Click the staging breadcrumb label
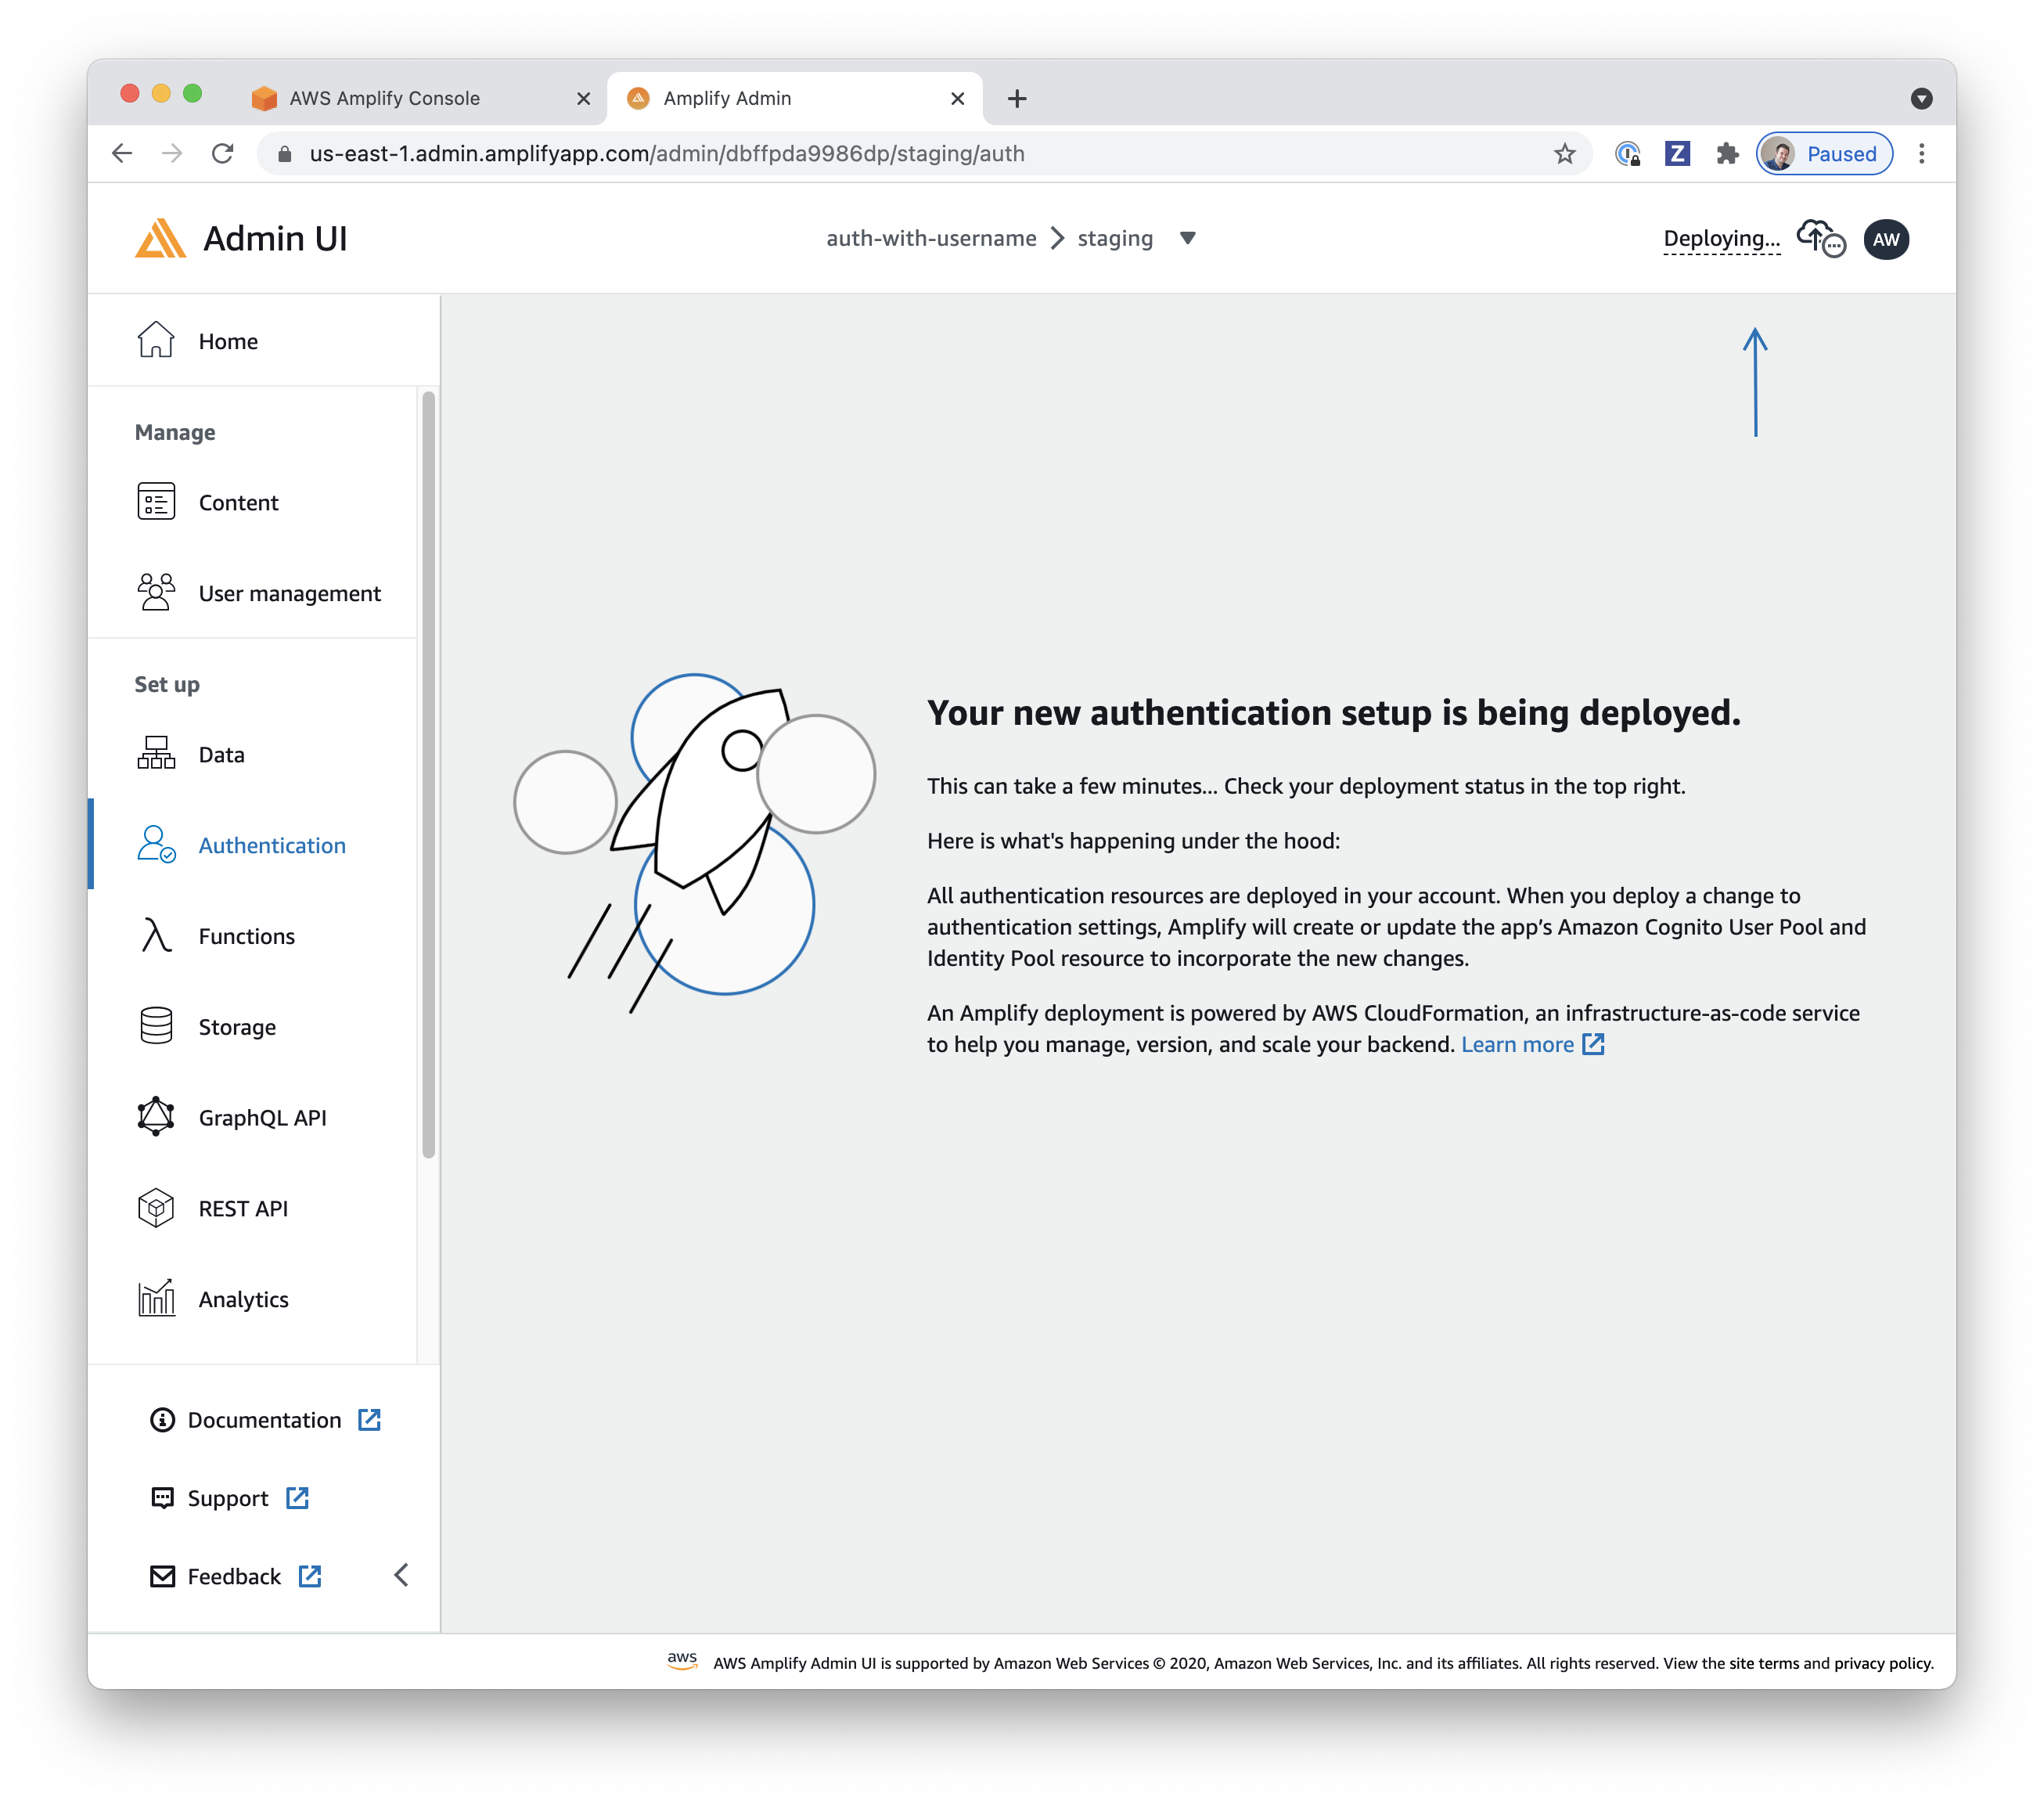The width and height of the screenshot is (2044, 1805). point(1115,238)
